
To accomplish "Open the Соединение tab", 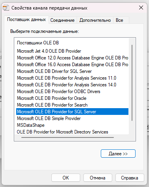I will coord(62,20).
